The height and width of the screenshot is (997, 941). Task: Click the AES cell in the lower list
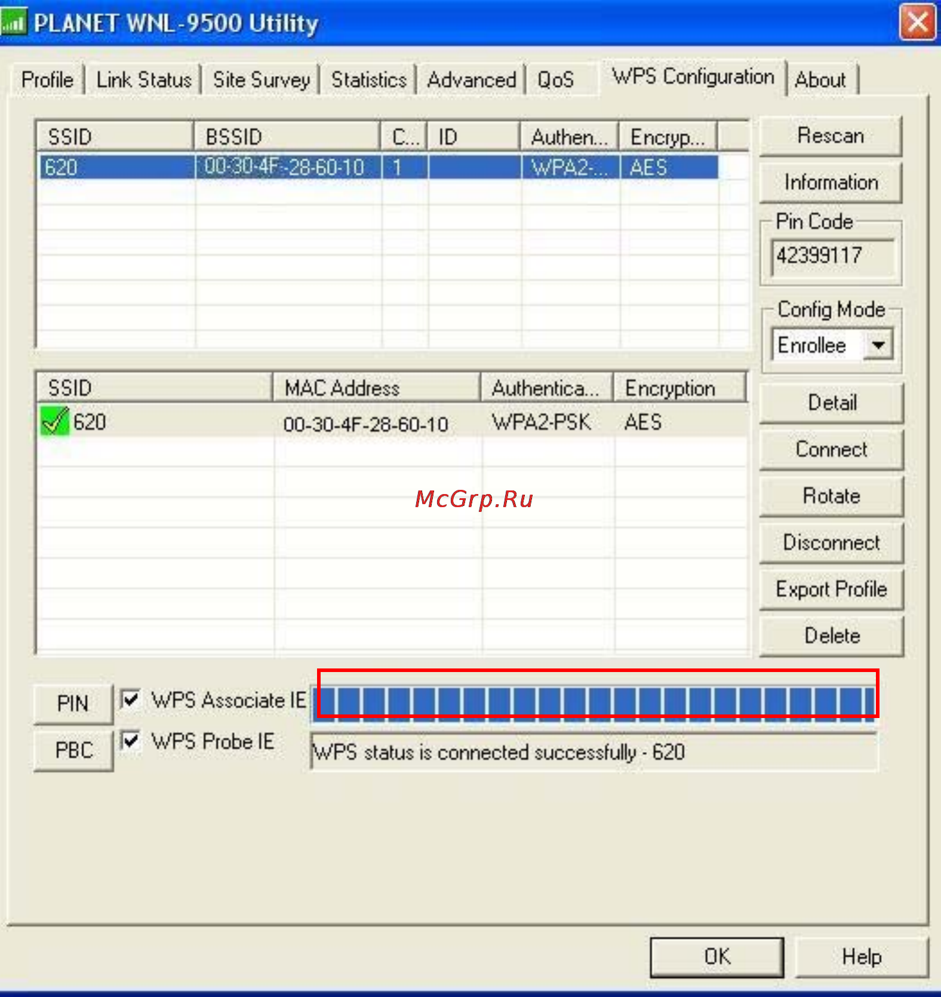pos(642,422)
